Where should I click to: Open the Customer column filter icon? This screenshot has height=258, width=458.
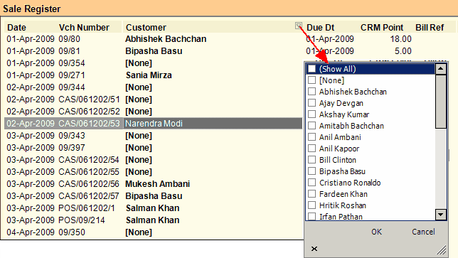coord(299,26)
